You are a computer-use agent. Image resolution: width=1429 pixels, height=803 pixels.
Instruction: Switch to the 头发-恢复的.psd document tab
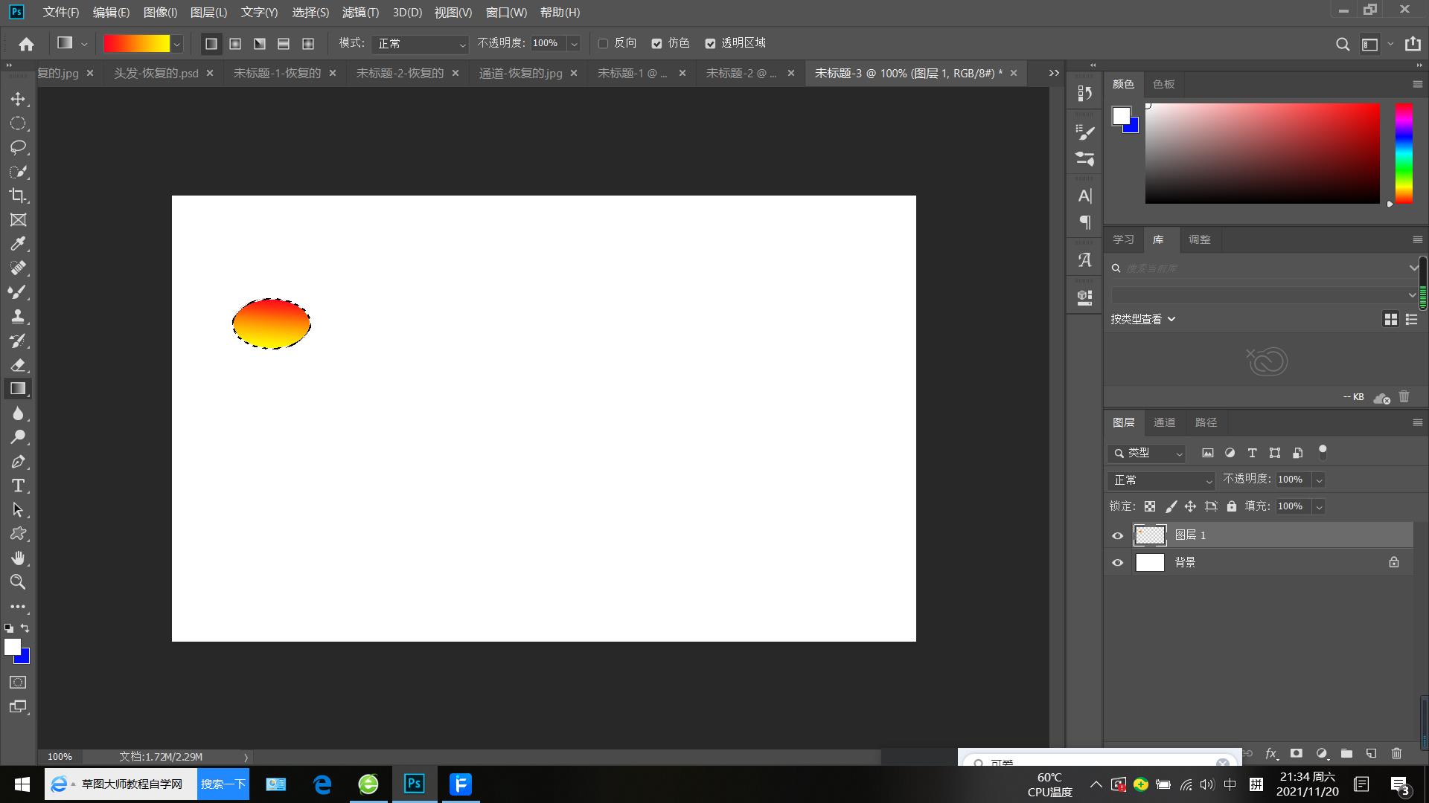pos(156,73)
